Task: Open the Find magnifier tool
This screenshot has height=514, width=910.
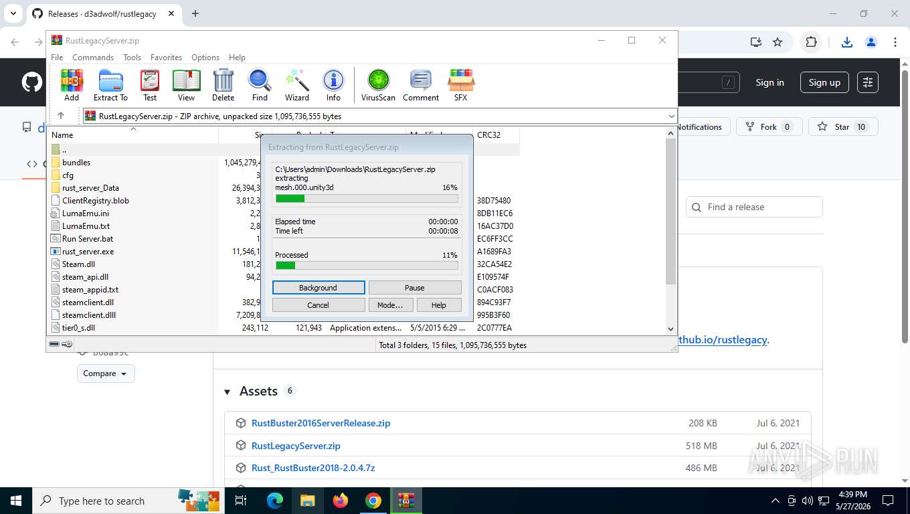Action: tap(260, 85)
